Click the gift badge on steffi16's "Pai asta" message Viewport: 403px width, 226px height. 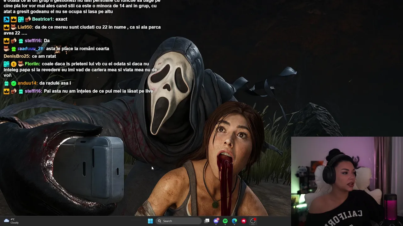click(x=21, y=91)
